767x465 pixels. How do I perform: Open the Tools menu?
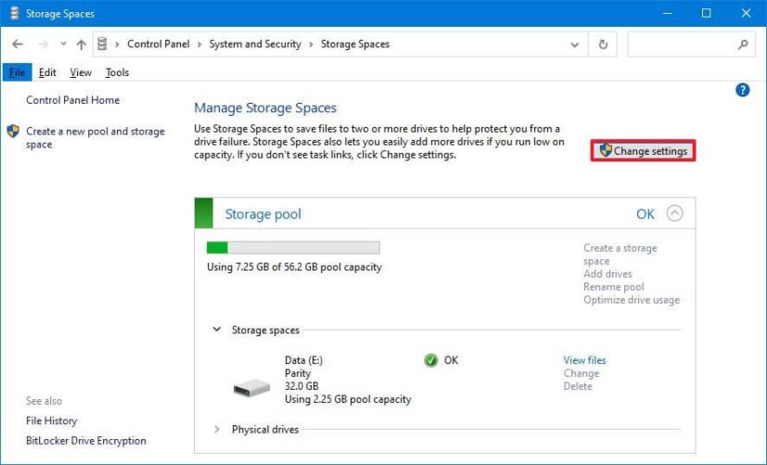coord(117,73)
